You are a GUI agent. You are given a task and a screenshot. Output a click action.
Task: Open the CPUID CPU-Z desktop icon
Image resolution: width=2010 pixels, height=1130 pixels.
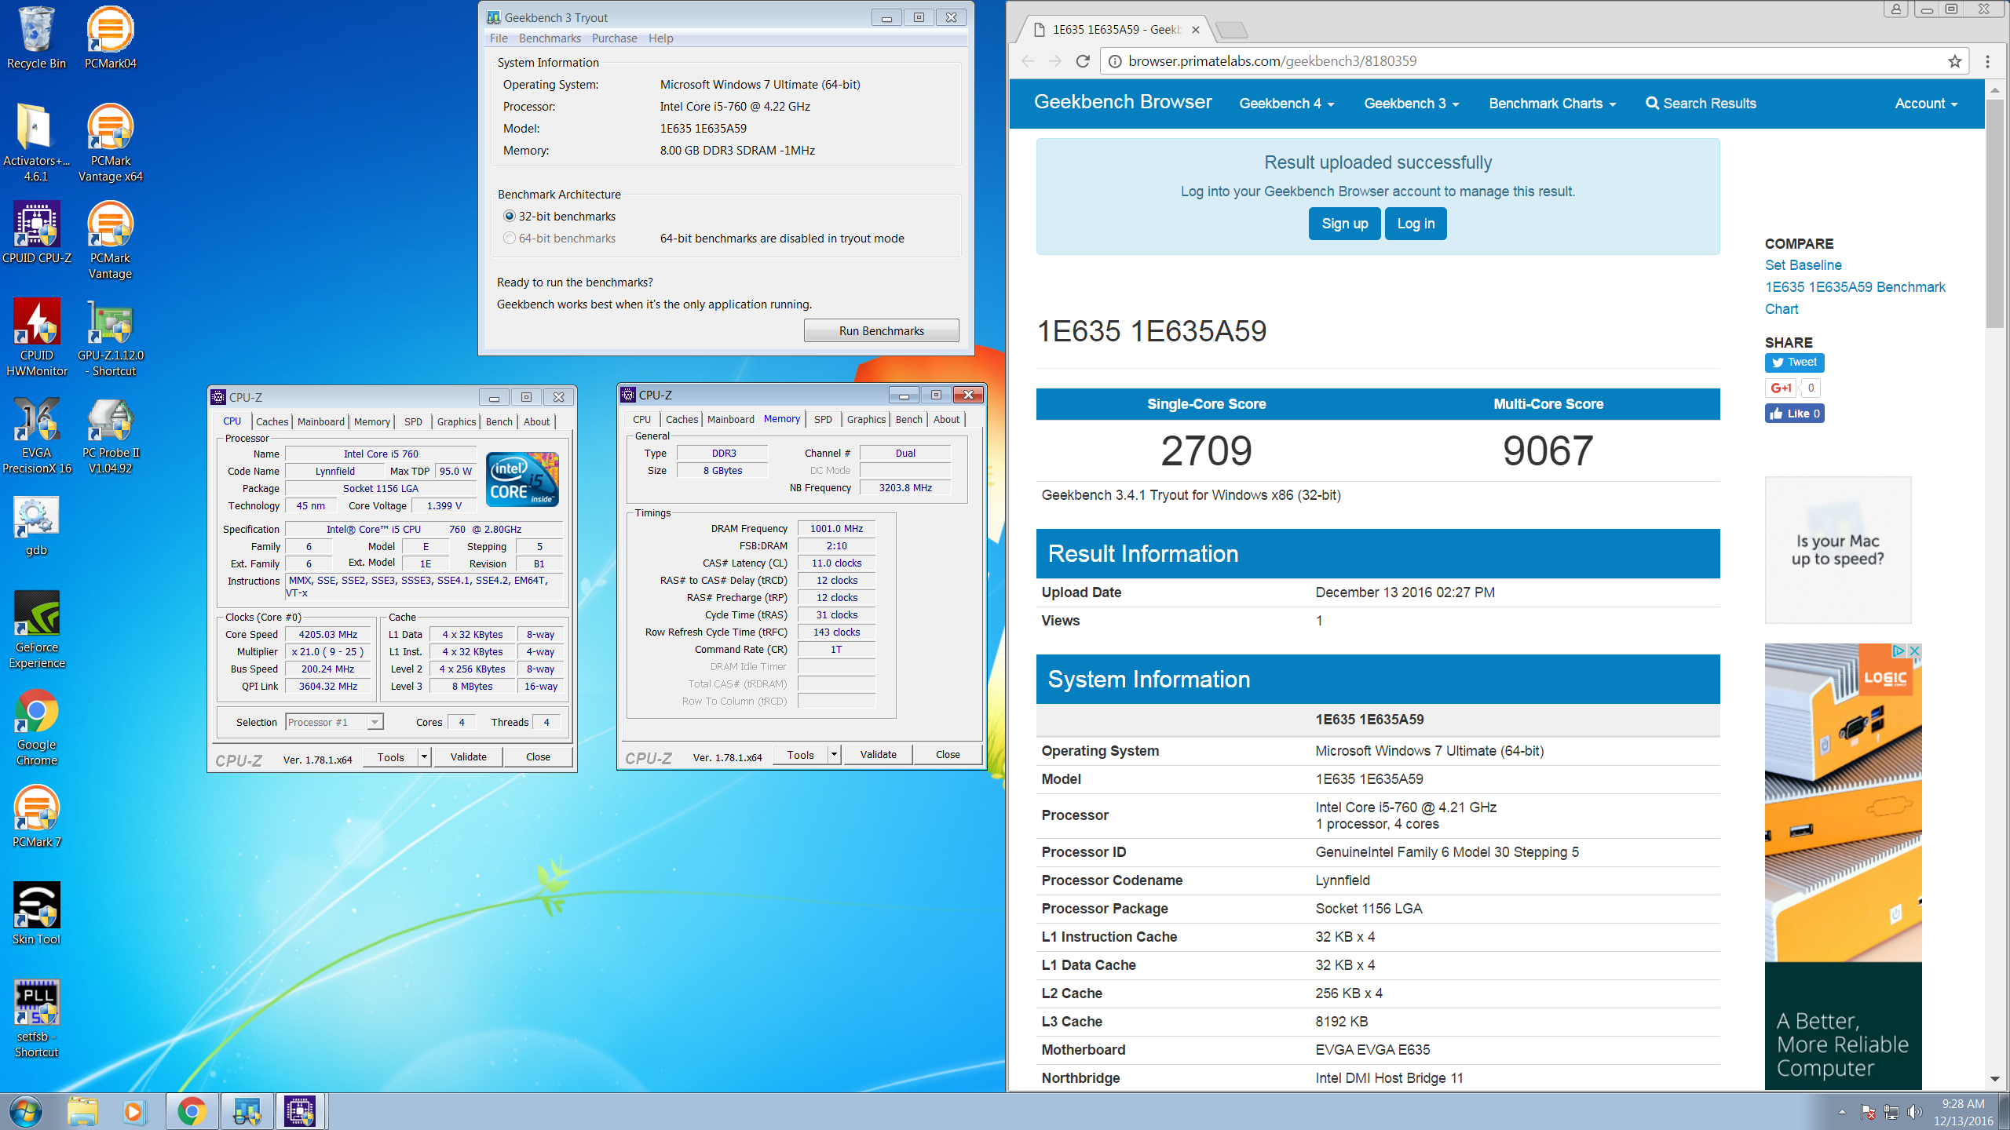click(36, 232)
